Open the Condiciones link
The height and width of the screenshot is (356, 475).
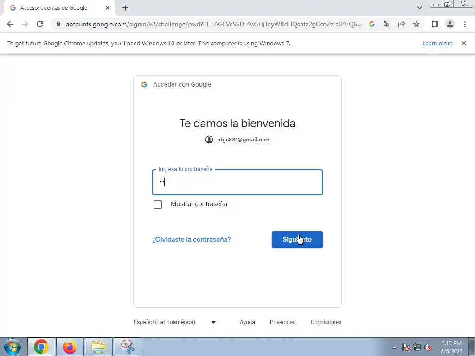pyautogui.click(x=326, y=322)
